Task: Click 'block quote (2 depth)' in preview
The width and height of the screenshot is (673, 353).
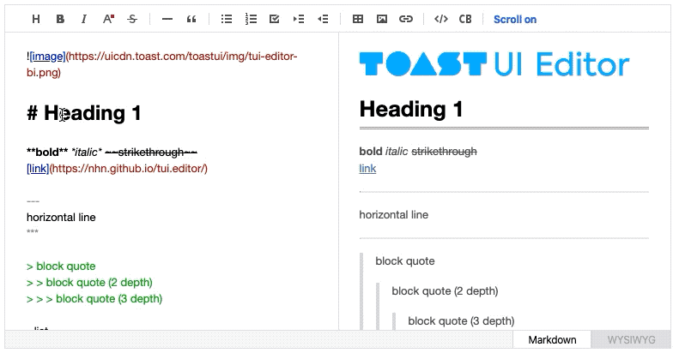Action: [445, 291]
